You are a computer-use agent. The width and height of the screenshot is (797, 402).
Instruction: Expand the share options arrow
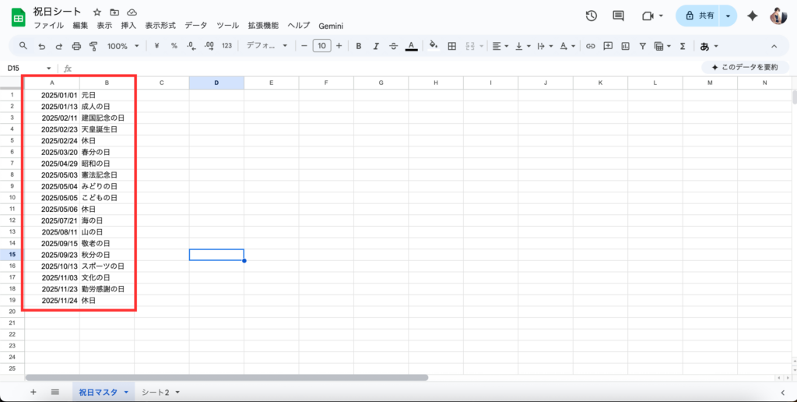pyautogui.click(x=728, y=16)
